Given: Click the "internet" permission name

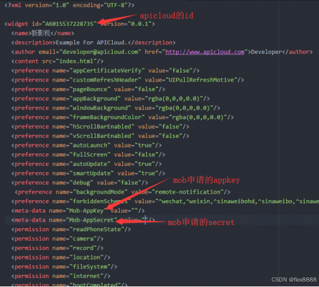Looking at the screenshot, I should [86, 276].
